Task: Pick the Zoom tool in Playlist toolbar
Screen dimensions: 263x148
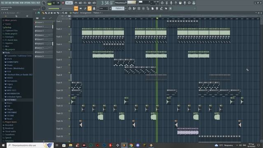Action: coord(63,13)
